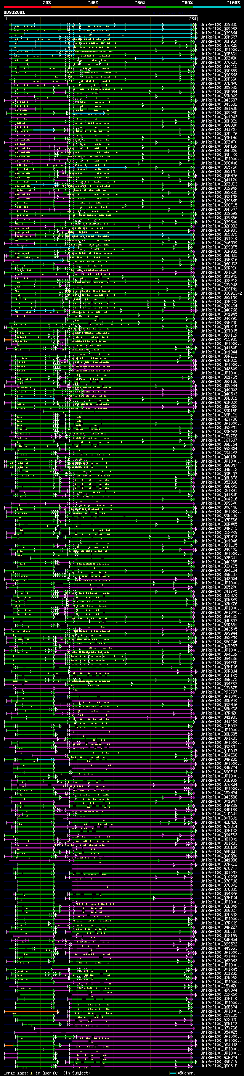Select hit label UniRef100_O81765
Viewport: 244px width, 1076px height.
pyautogui.click(x=219, y=377)
